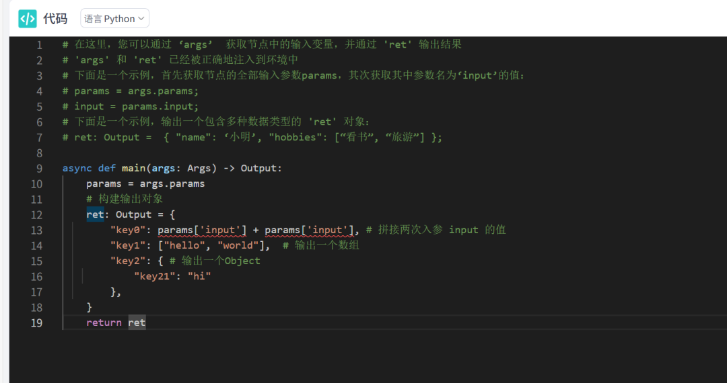
Task: Click the closing brace on line 18
Action: point(90,308)
